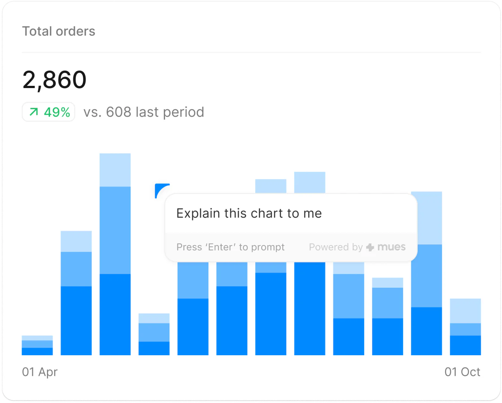Click the "01 Oct" axis label

pyautogui.click(x=462, y=372)
